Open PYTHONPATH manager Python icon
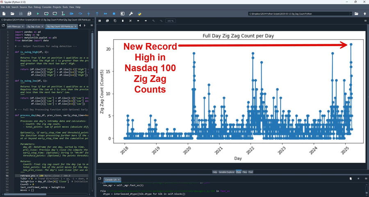Image resolution: width=369 pixels, height=197 pixels. (x=139, y=14)
